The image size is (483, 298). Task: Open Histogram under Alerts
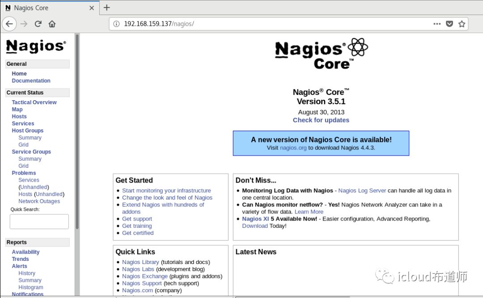pos(31,288)
